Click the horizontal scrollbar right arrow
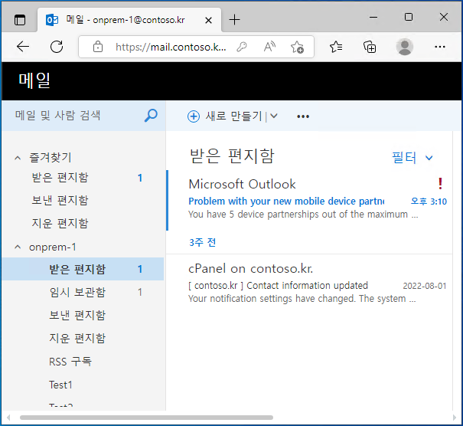 [455, 418]
